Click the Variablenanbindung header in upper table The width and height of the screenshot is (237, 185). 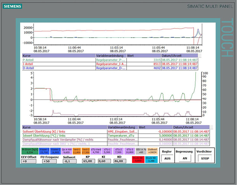click(x=111, y=55)
